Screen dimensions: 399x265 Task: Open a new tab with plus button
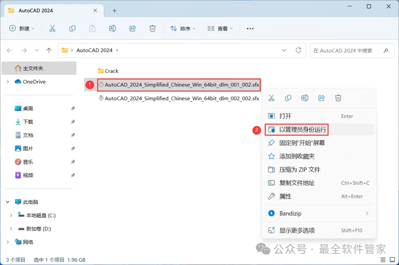click(115, 11)
